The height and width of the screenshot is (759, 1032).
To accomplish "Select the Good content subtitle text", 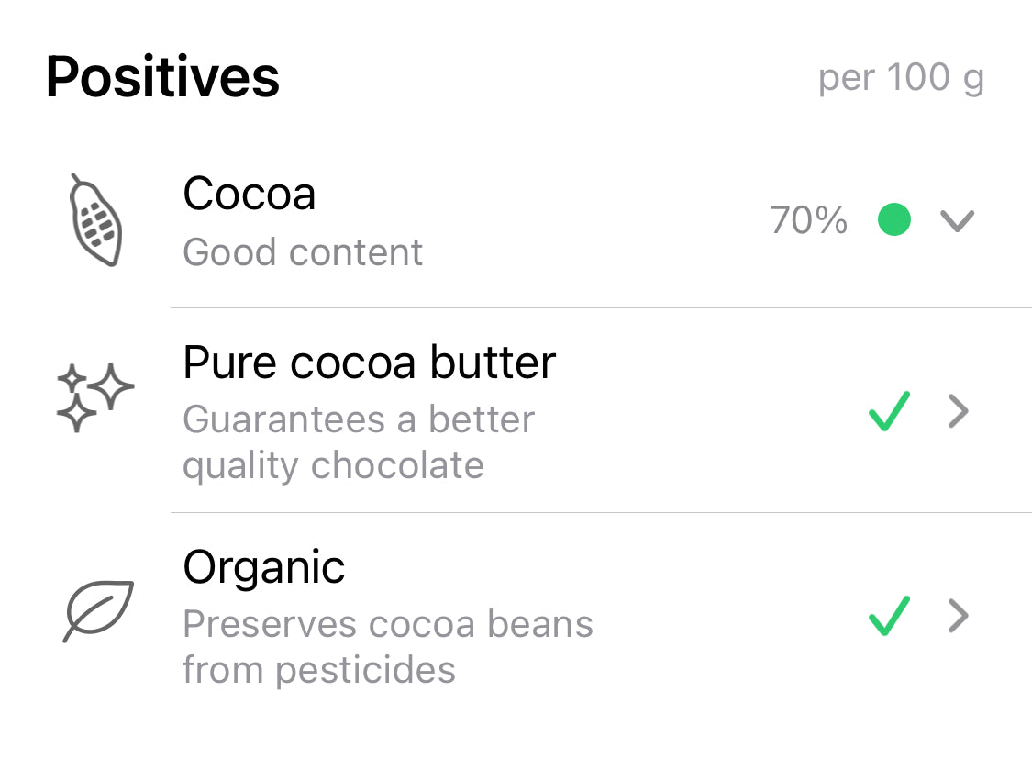I will 303,252.
